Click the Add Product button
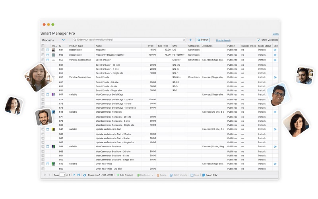The image size is (318, 199). 125,175
